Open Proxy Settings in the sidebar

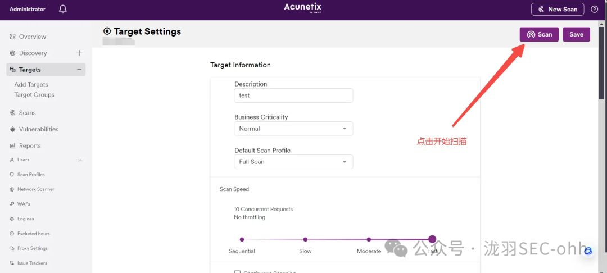click(x=33, y=248)
